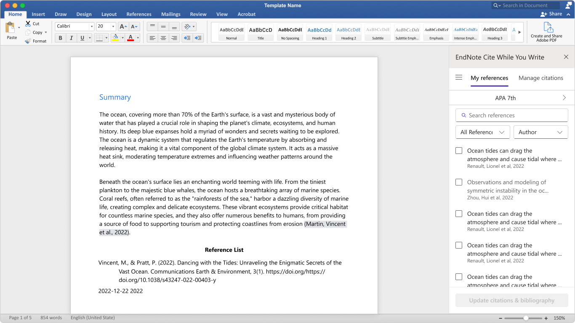Image resolution: width=575 pixels, height=323 pixels.
Task: Click the user account icon in the title bar
Action: click(x=569, y=5)
